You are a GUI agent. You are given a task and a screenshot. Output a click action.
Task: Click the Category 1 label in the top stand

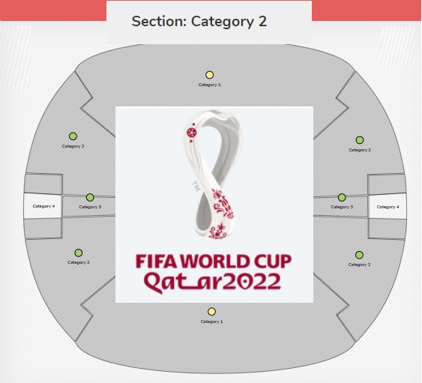209,85
